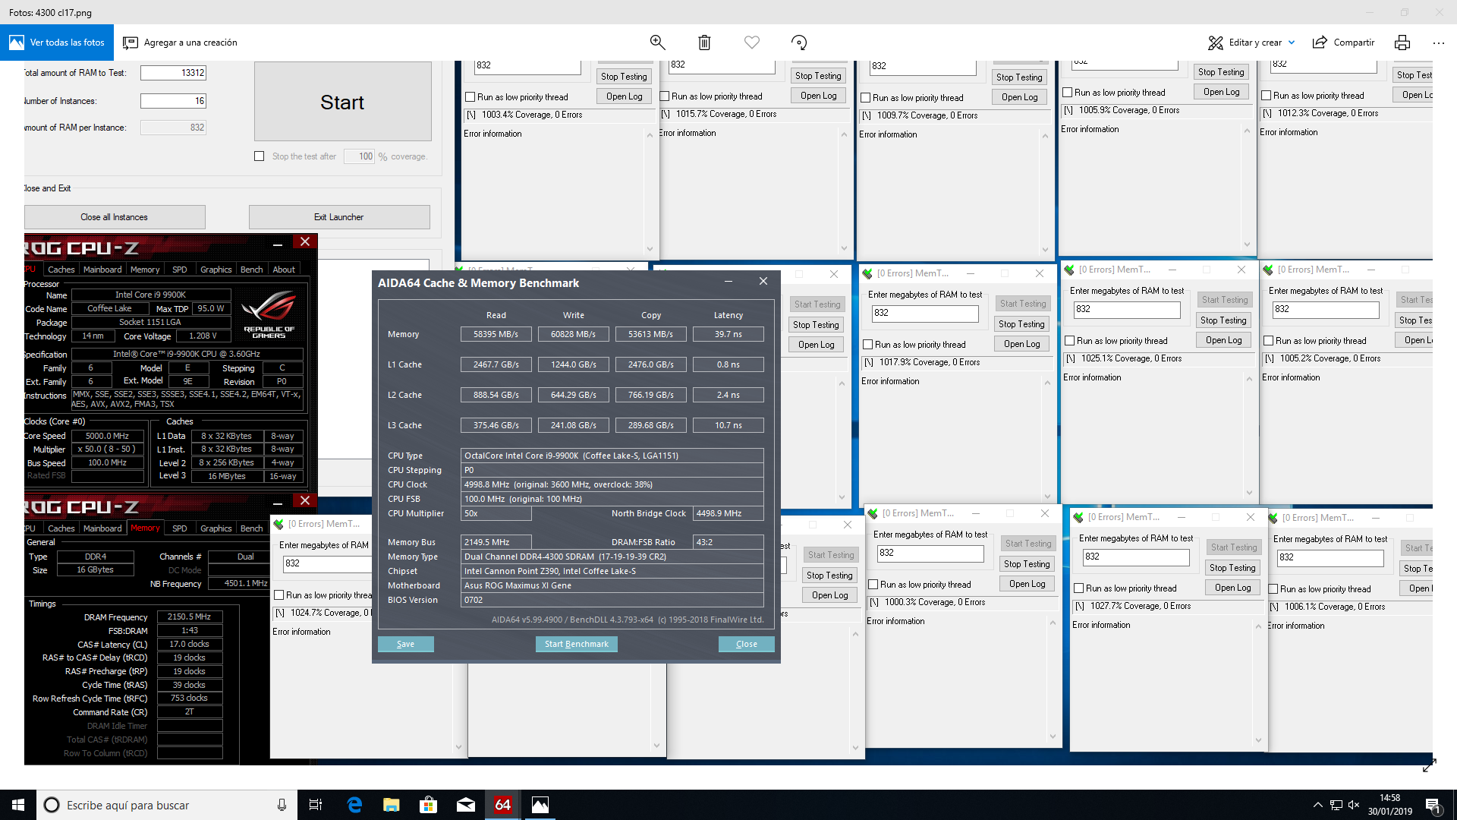The height and width of the screenshot is (820, 1457).
Task: Click the printer icon
Action: [1402, 43]
